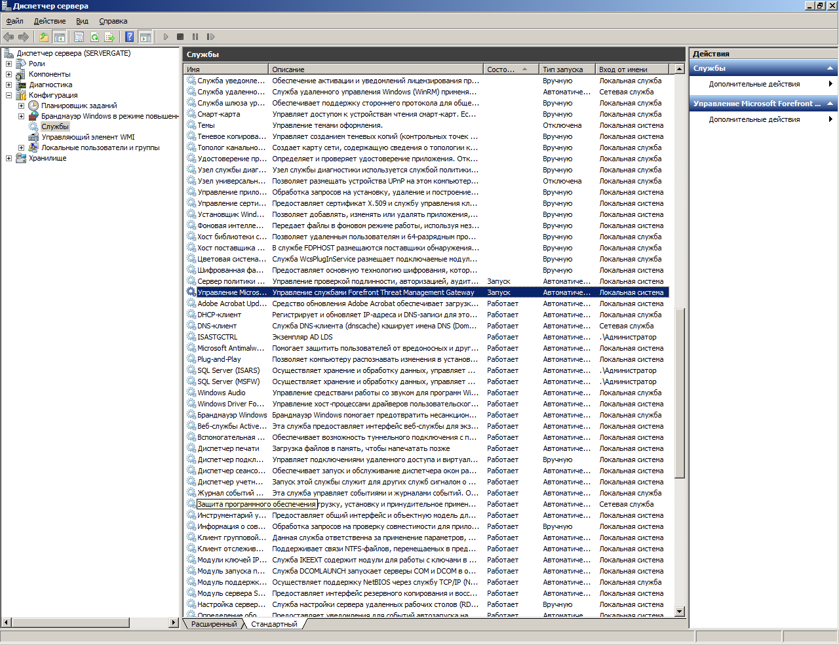Expand the Роли tree node
This screenshot has width=839, height=645.
[x=9, y=64]
